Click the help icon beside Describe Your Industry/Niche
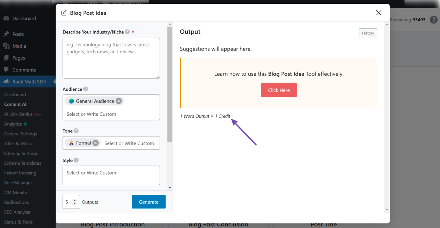The height and width of the screenshot is (228, 440). (127, 32)
